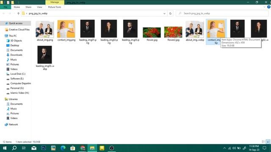Open Islamic Video (H:) drive
Viewport: 271px width, 152px height.
tap(19, 93)
